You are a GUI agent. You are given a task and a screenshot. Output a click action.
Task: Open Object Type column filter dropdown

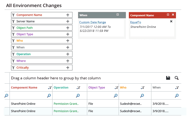116,88
